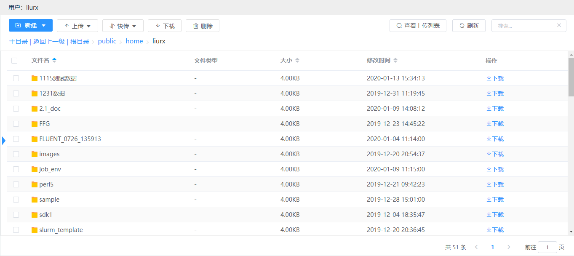Click the page number jump input field
The width and height of the screenshot is (574, 256).
[547, 248]
